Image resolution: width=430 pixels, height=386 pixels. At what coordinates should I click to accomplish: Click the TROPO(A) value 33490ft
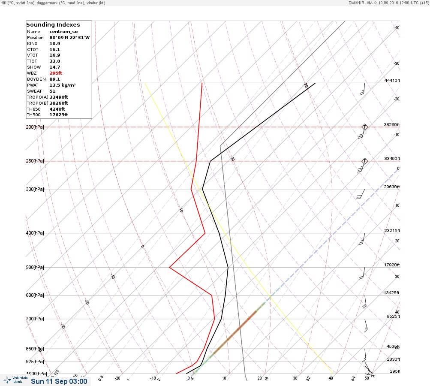tap(59, 97)
